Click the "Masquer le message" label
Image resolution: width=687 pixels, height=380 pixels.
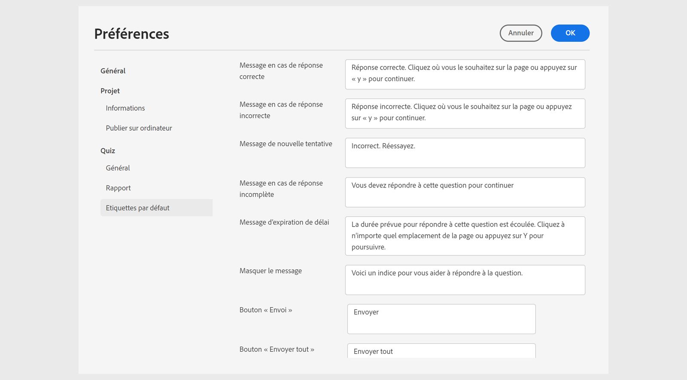[271, 271]
